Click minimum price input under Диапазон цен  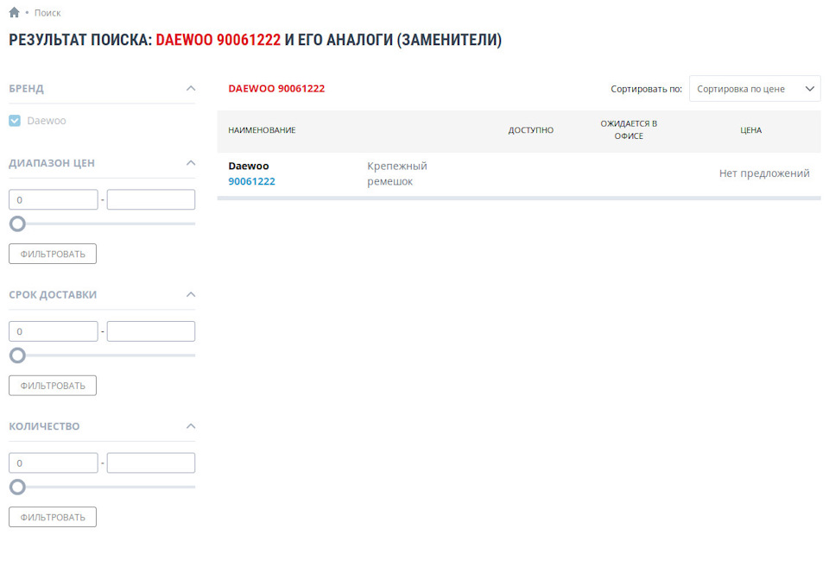click(x=54, y=200)
